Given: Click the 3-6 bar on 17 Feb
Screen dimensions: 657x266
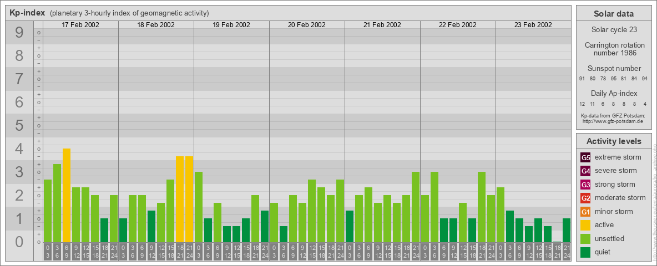Looking at the screenshot, I should pyautogui.click(x=57, y=203).
